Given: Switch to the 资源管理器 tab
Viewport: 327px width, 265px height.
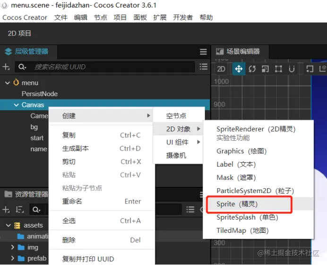Looking at the screenshot, I should click(x=26, y=194).
